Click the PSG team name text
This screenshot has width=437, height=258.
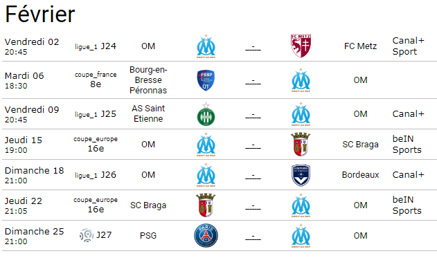148,236
